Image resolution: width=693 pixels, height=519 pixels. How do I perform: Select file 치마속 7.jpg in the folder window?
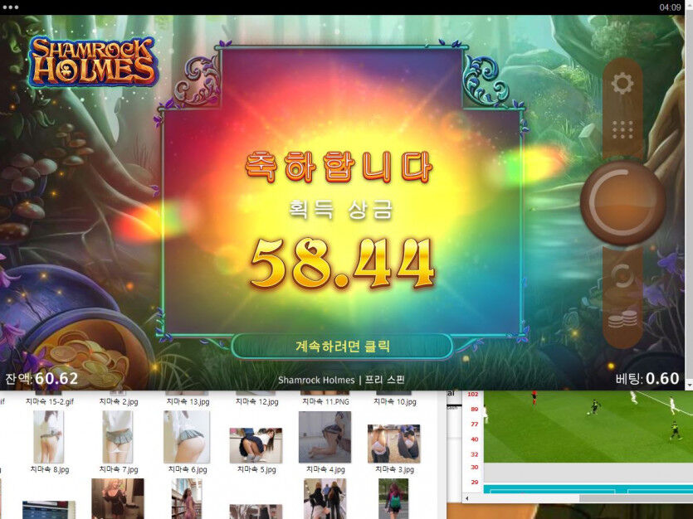(118, 442)
